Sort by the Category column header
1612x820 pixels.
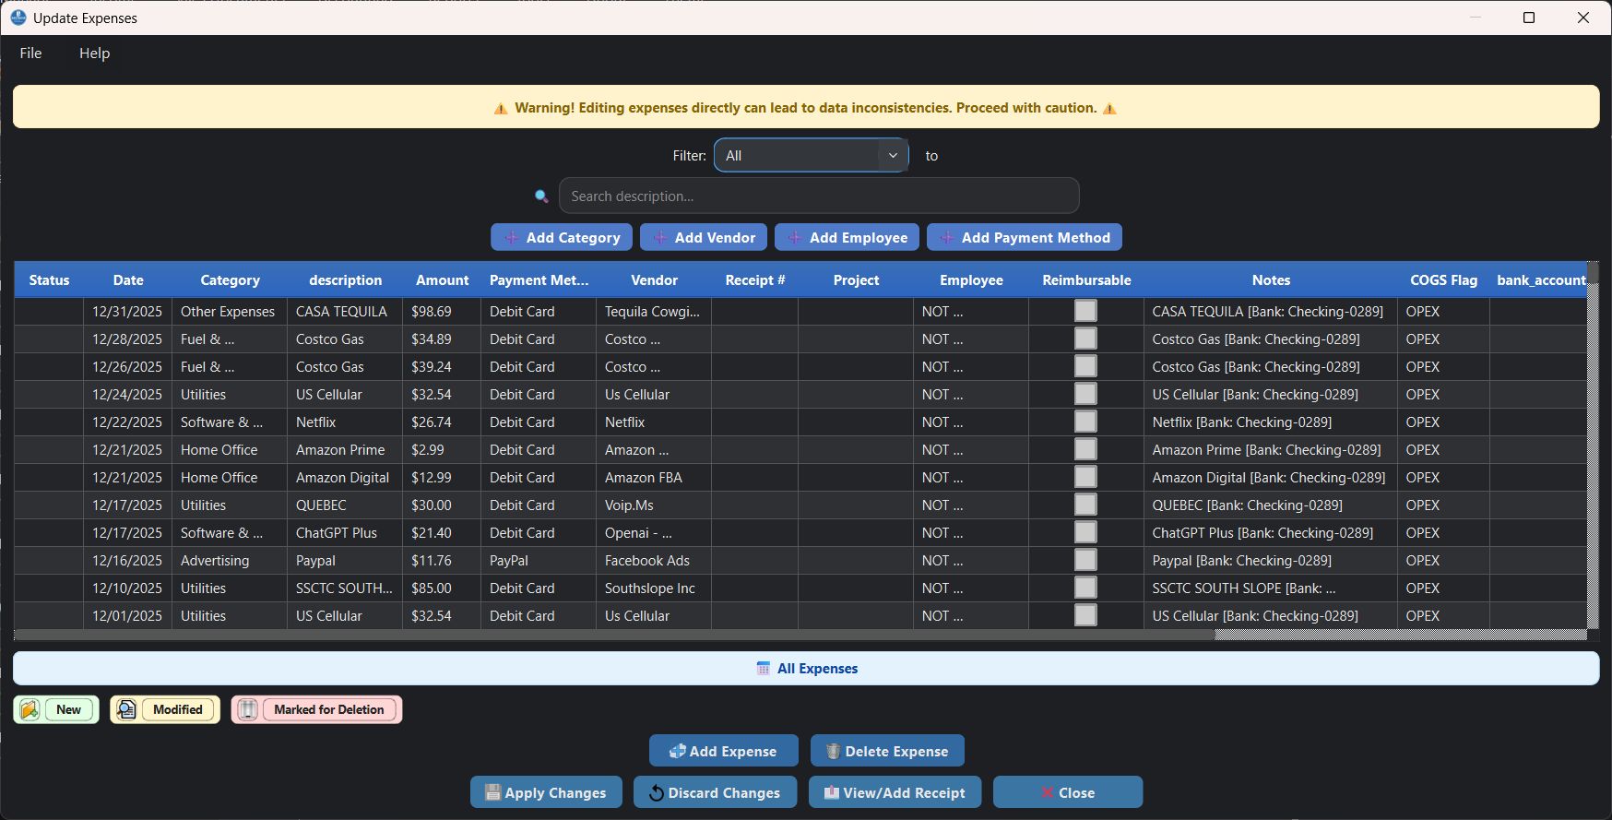coord(230,279)
